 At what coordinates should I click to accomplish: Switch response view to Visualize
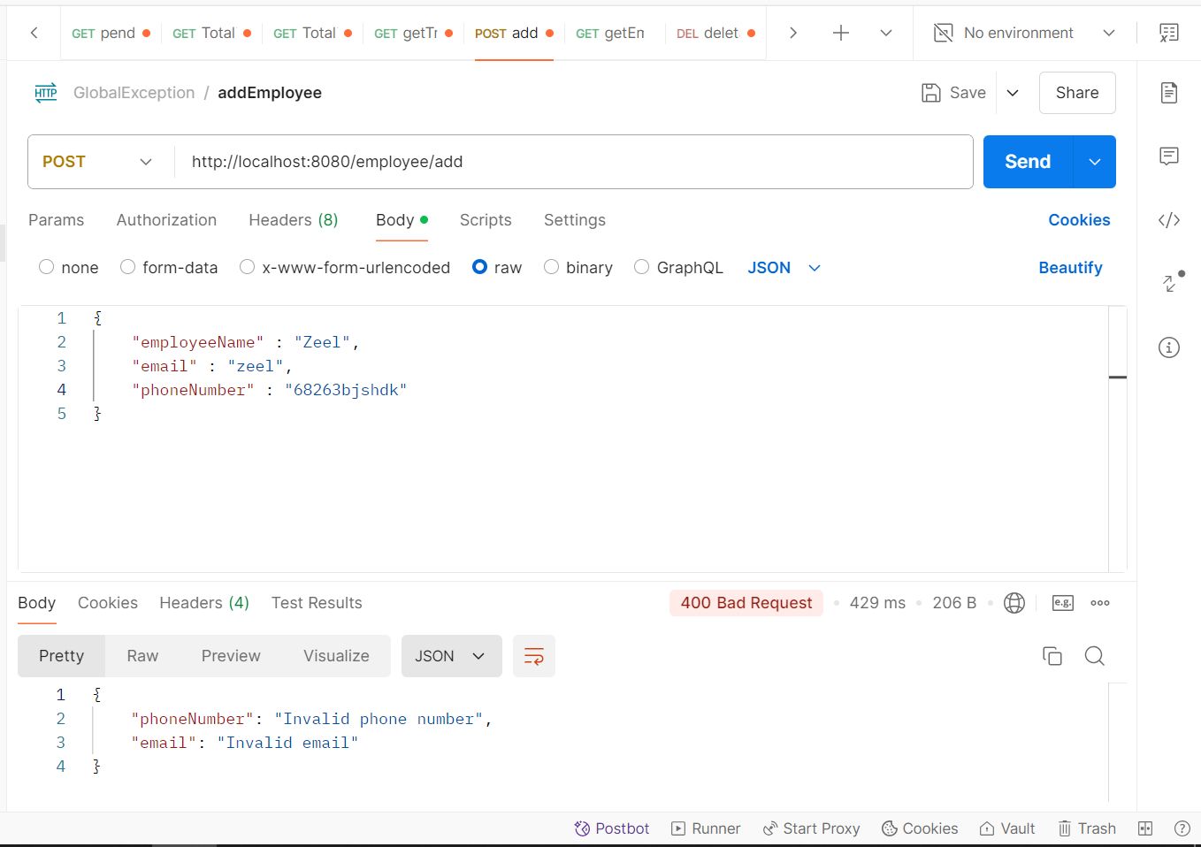coord(336,656)
